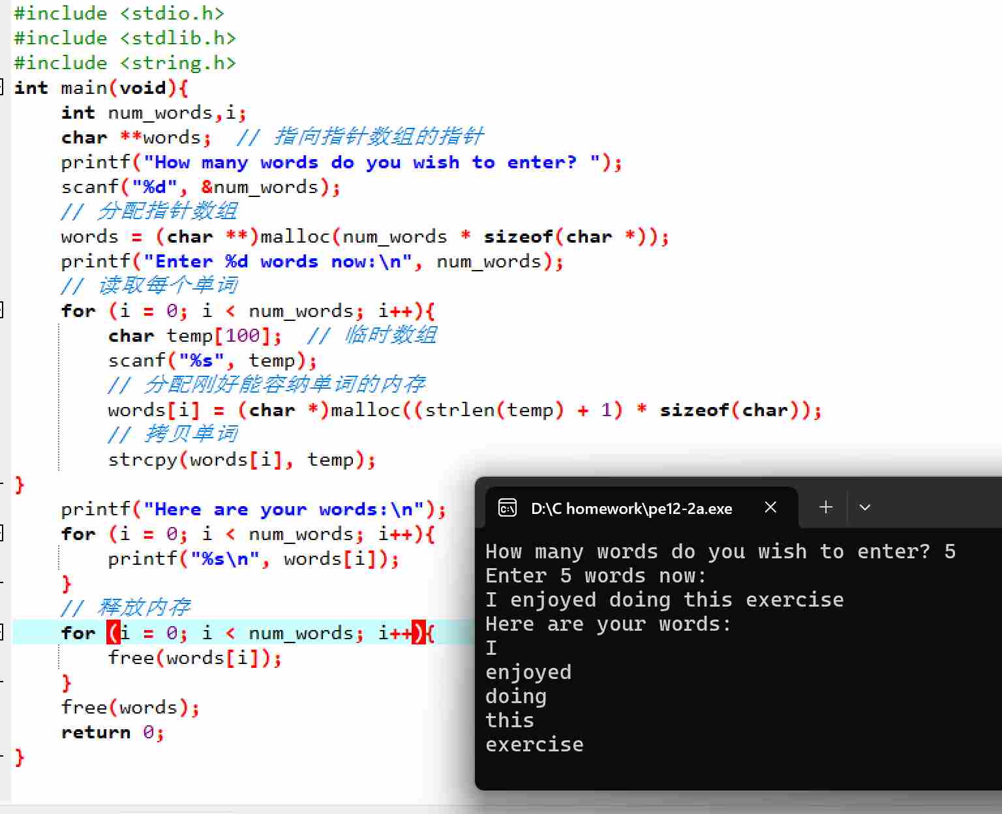Click the red-highlighted opening parenthesis in the last for loop
Screen dimensions: 1002x814
(114, 633)
